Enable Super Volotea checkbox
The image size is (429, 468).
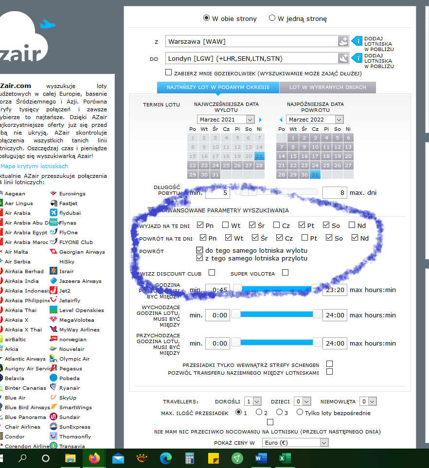(x=286, y=273)
